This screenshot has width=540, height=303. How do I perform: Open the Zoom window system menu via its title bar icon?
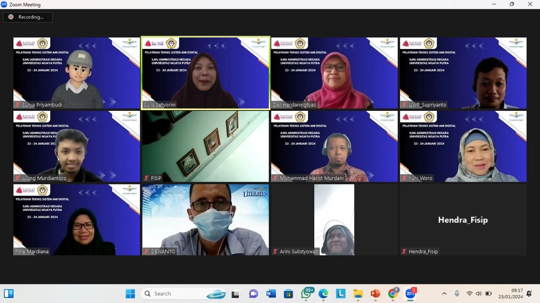tap(4, 4)
